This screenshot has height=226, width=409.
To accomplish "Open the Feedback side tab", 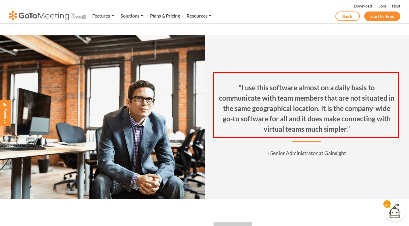I will 5,113.
